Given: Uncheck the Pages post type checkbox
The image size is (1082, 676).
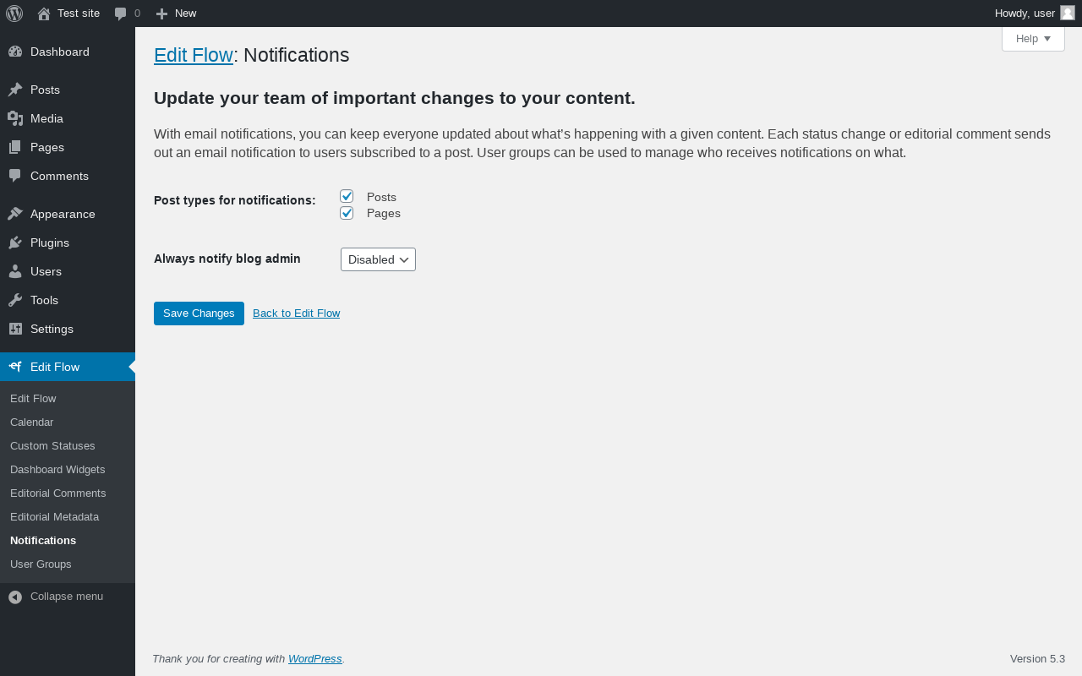Looking at the screenshot, I should (347, 213).
